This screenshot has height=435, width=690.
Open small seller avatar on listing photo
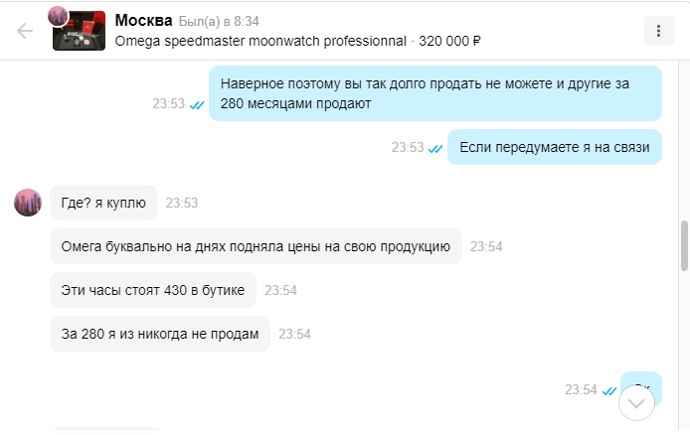(58, 16)
